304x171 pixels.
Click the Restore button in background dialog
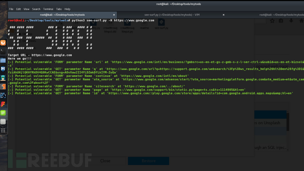[148, 161]
